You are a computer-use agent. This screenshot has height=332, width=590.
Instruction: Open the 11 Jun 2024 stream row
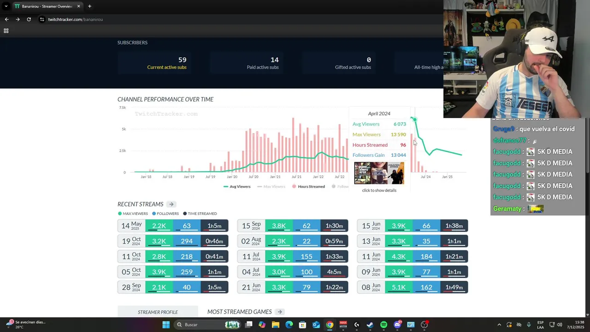click(413, 256)
